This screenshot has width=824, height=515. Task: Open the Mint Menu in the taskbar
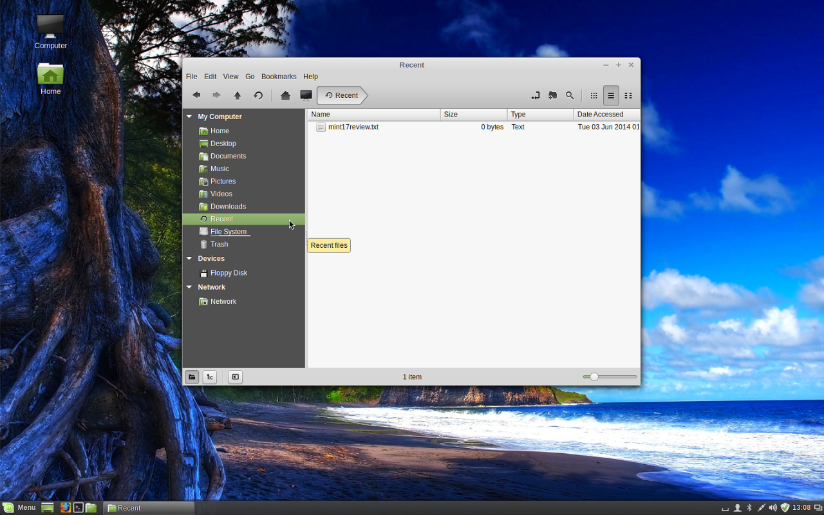click(x=20, y=507)
